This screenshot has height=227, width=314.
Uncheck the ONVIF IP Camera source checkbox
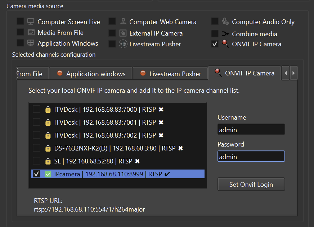(215, 44)
